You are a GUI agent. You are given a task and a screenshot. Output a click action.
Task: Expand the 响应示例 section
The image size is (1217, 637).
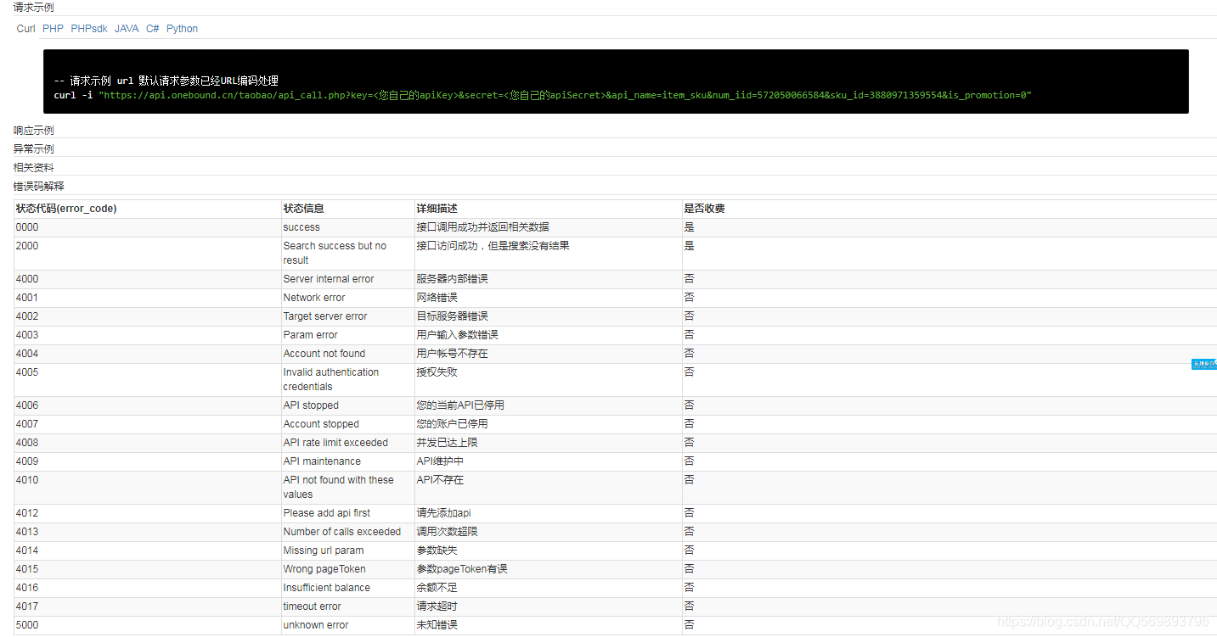pyautogui.click(x=34, y=131)
